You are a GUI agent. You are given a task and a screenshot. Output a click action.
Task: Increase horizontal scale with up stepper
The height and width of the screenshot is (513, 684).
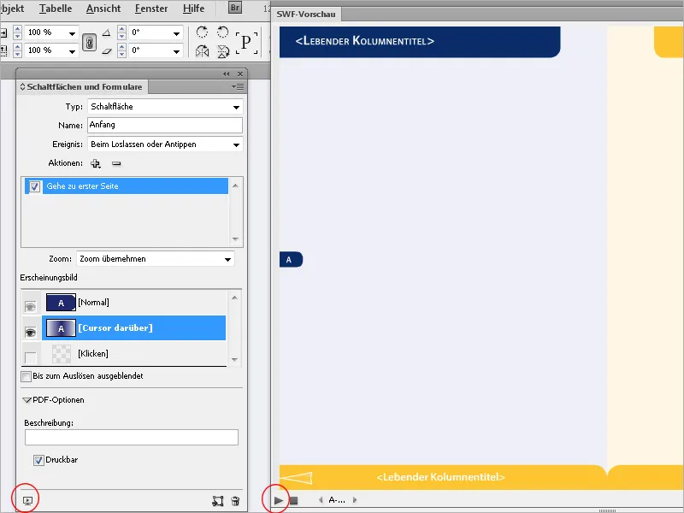coord(17,29)
